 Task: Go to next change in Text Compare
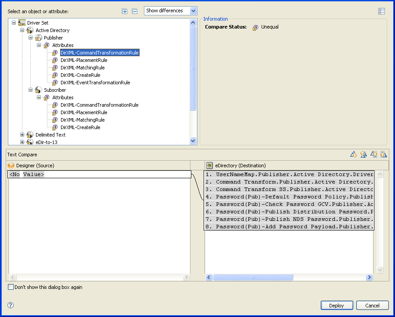(x=373, y=155)
